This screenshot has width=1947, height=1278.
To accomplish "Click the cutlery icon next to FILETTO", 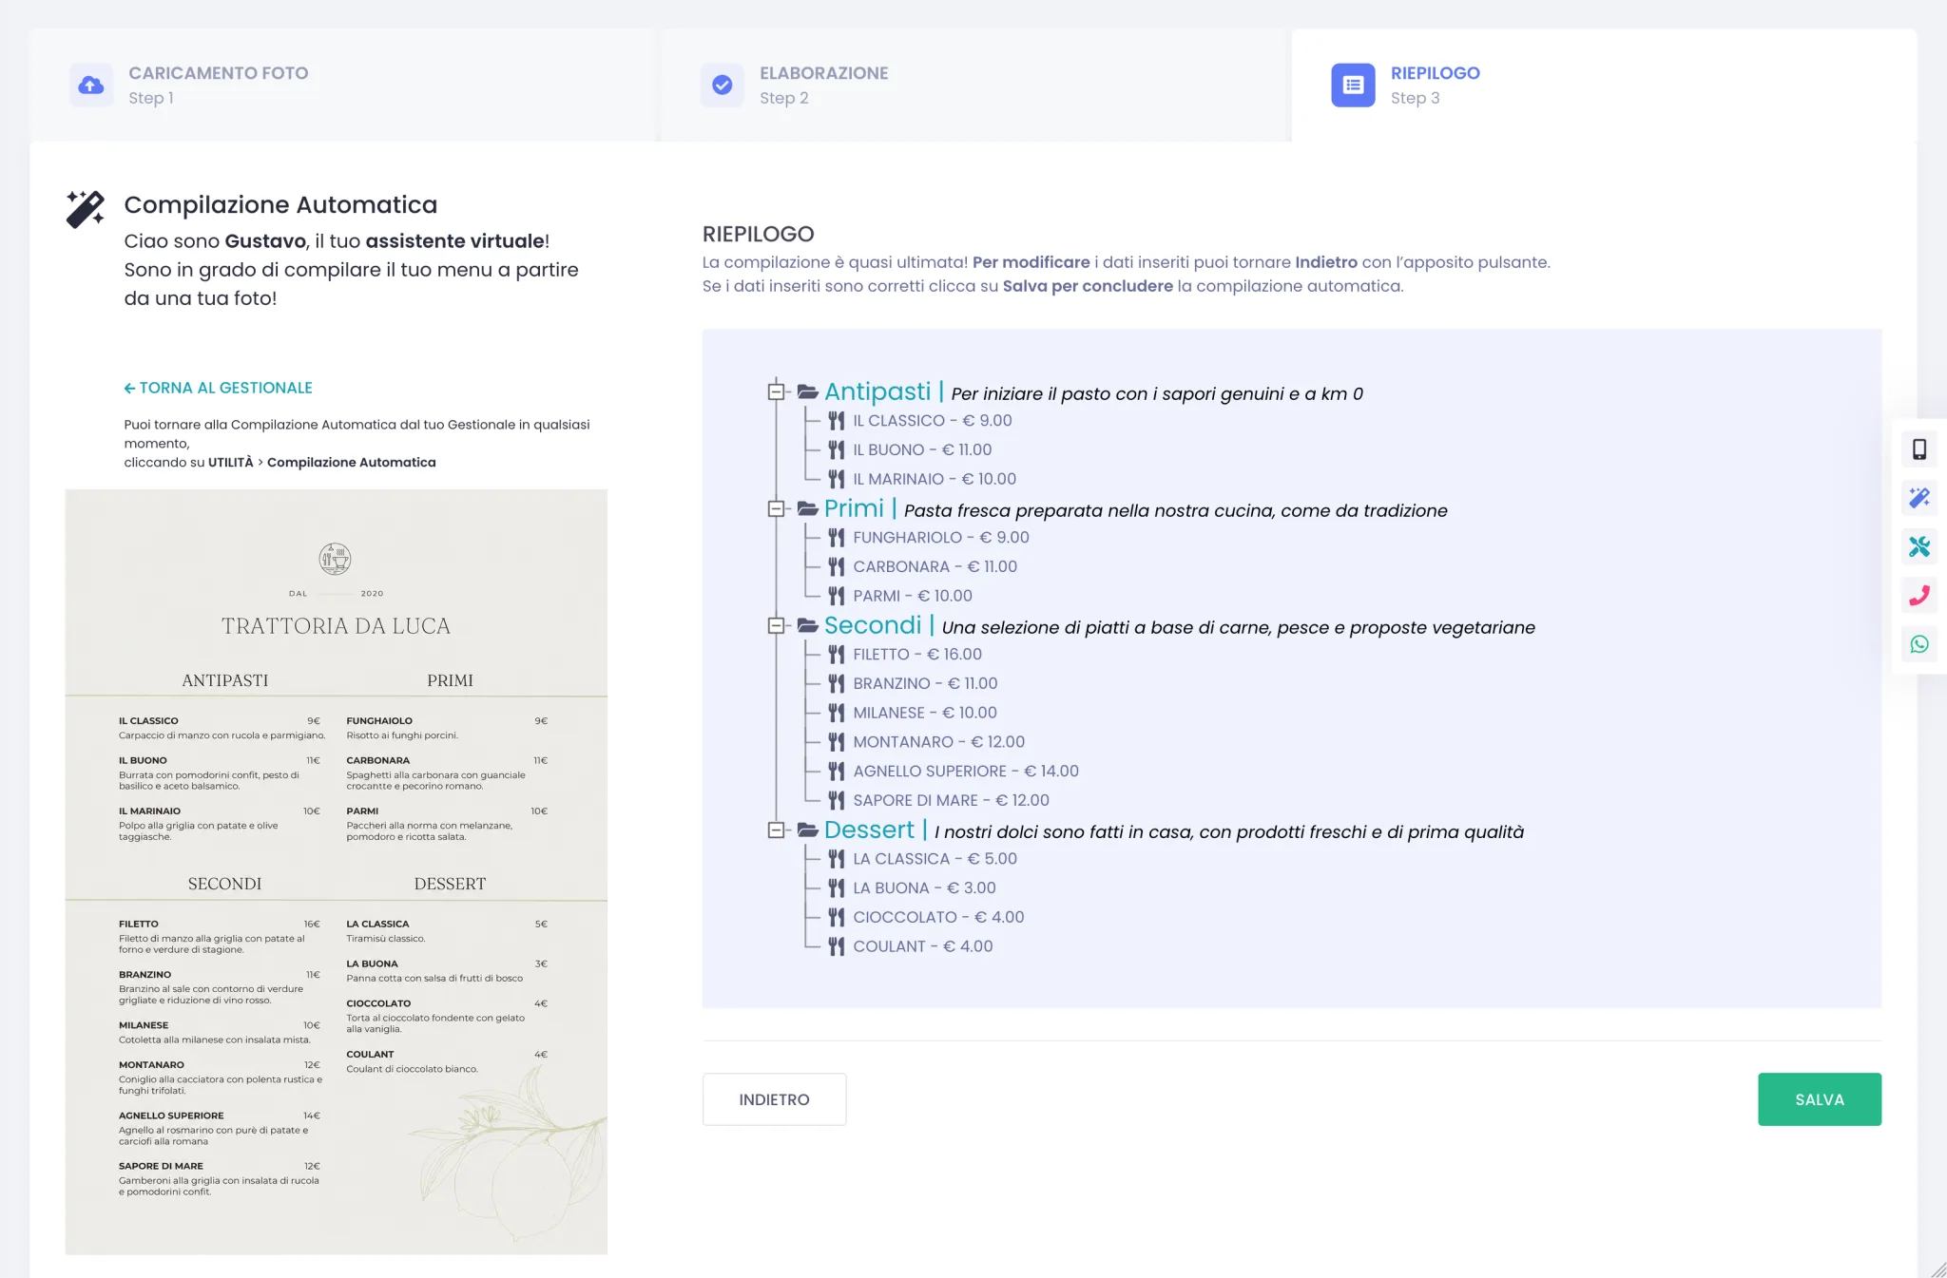I will coord(836,655).
